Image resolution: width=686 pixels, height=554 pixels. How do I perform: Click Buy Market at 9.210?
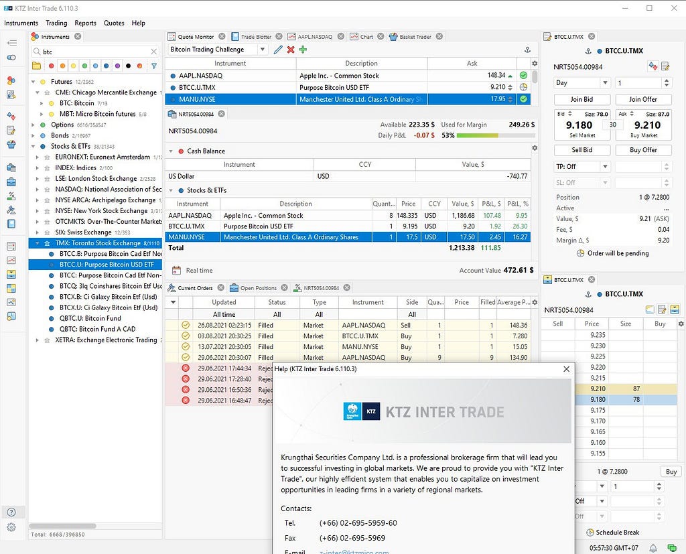643,125
